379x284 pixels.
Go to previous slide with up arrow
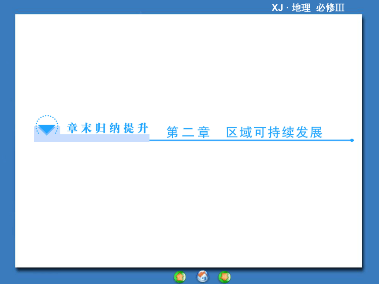180,277
